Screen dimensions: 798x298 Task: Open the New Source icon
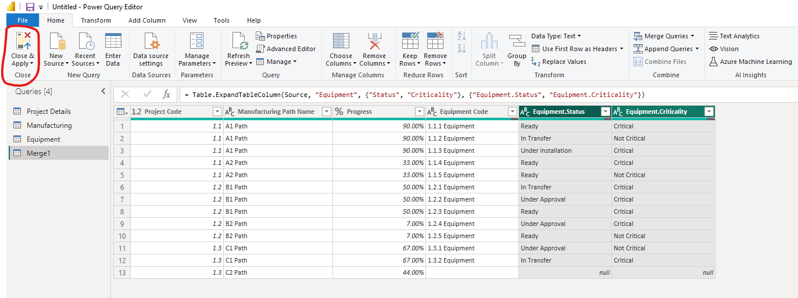coord(56,42)
